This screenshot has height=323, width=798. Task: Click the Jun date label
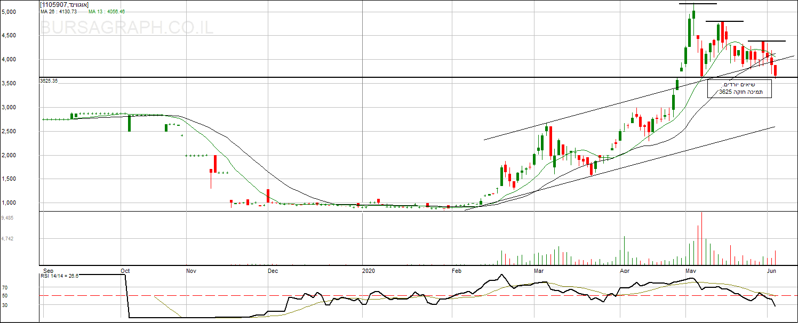tap(771, 271)
